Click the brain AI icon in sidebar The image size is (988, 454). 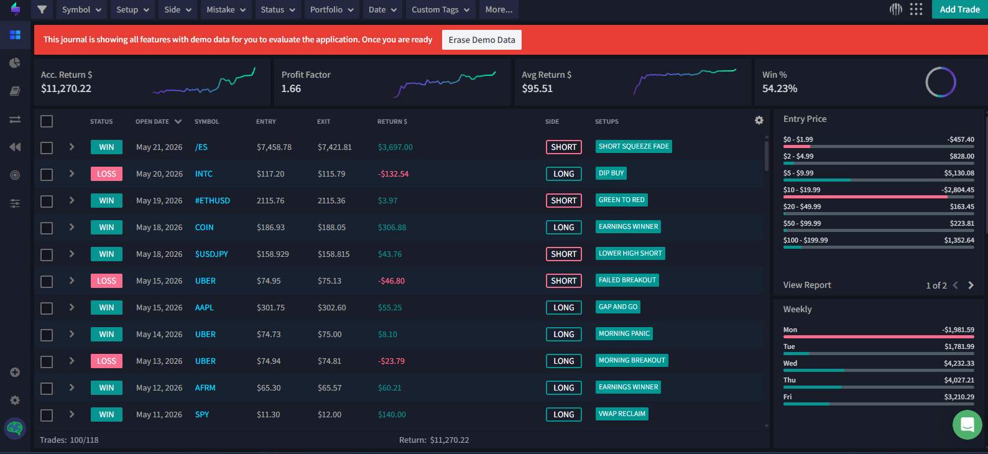click(15, 428)
